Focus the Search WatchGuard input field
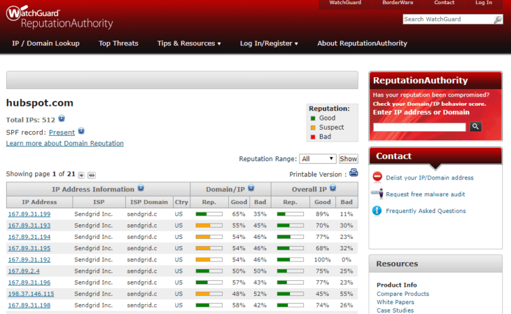Viewport: 511px width, 314px height. (448, 19)
